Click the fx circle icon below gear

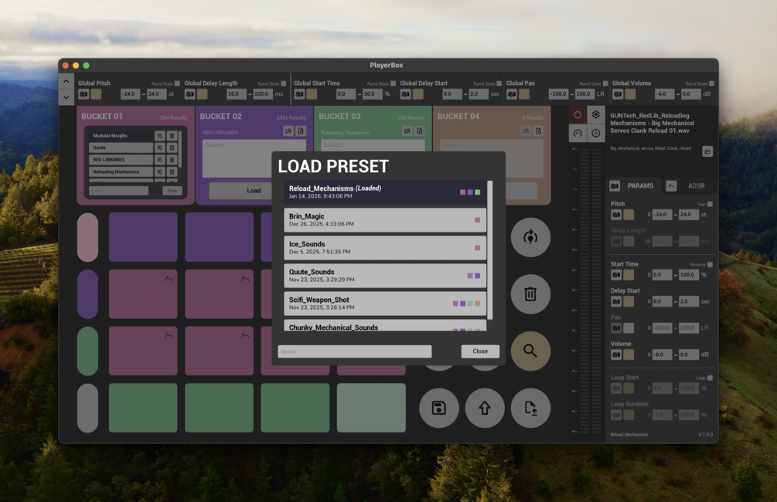[x=596, y=133]
